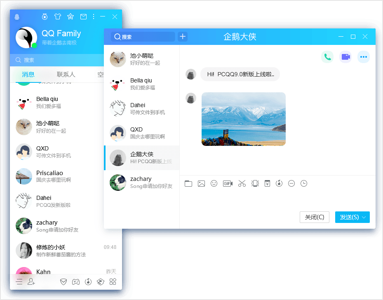Image resolution: width=383 pixels, height=300 pixels.
Task: Send a window shake from chat toolbar
Action: pyautogui.click(x=255, y=184)
